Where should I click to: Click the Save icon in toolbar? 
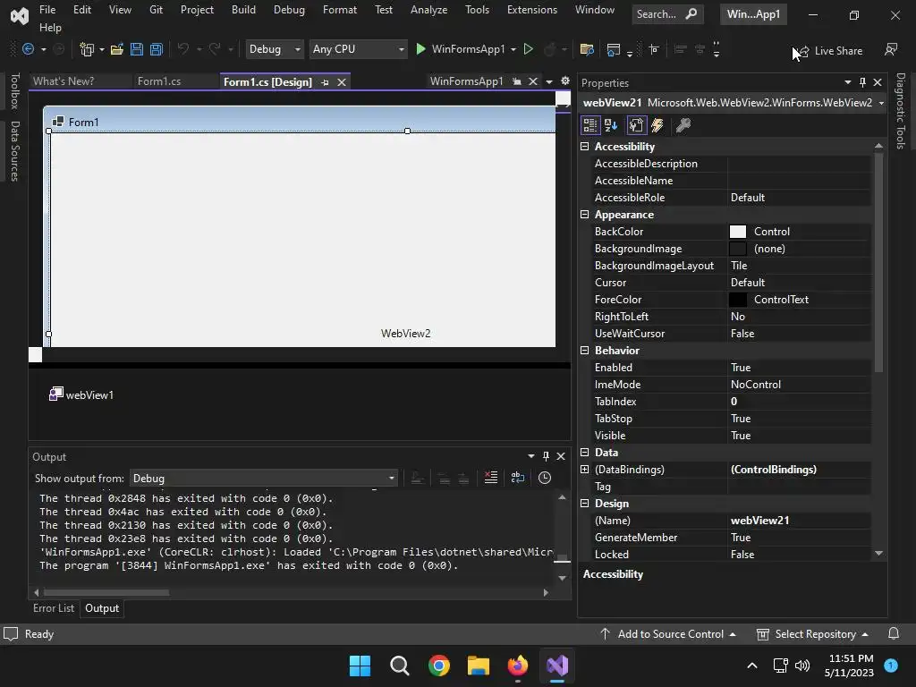point(137,50)
